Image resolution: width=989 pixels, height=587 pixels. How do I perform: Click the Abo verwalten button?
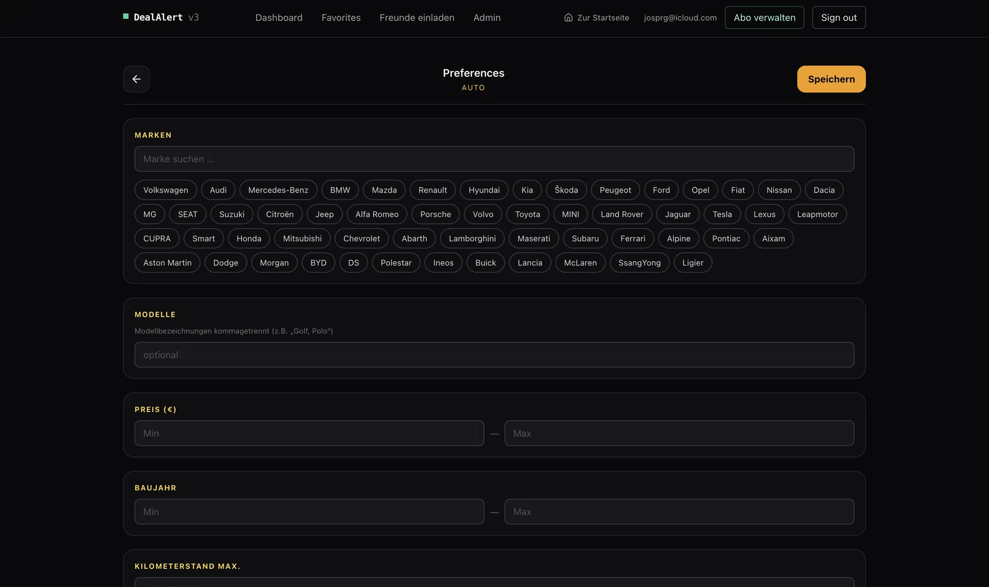coord(764,18)
